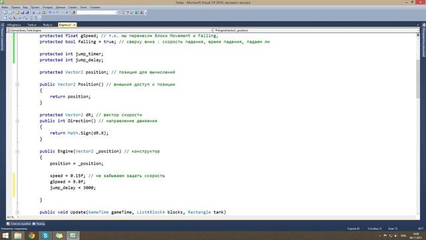Open the Правка menu
The width and height of the screenshot is (426, 240).
point(15,7)
